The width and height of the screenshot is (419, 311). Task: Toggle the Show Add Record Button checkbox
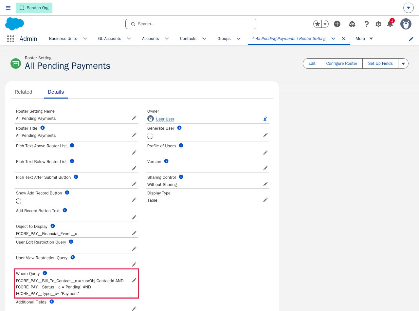[x=19, y=201]
